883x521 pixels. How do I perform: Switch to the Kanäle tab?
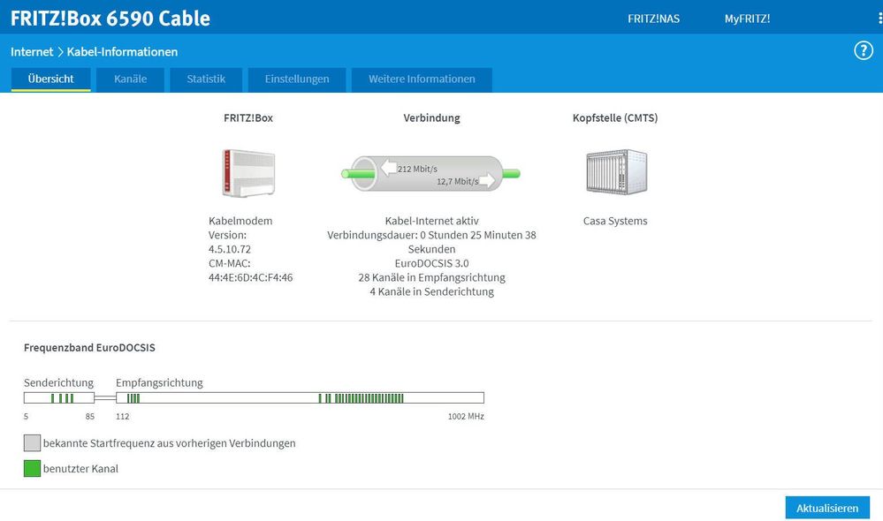(x=130, y=79)
